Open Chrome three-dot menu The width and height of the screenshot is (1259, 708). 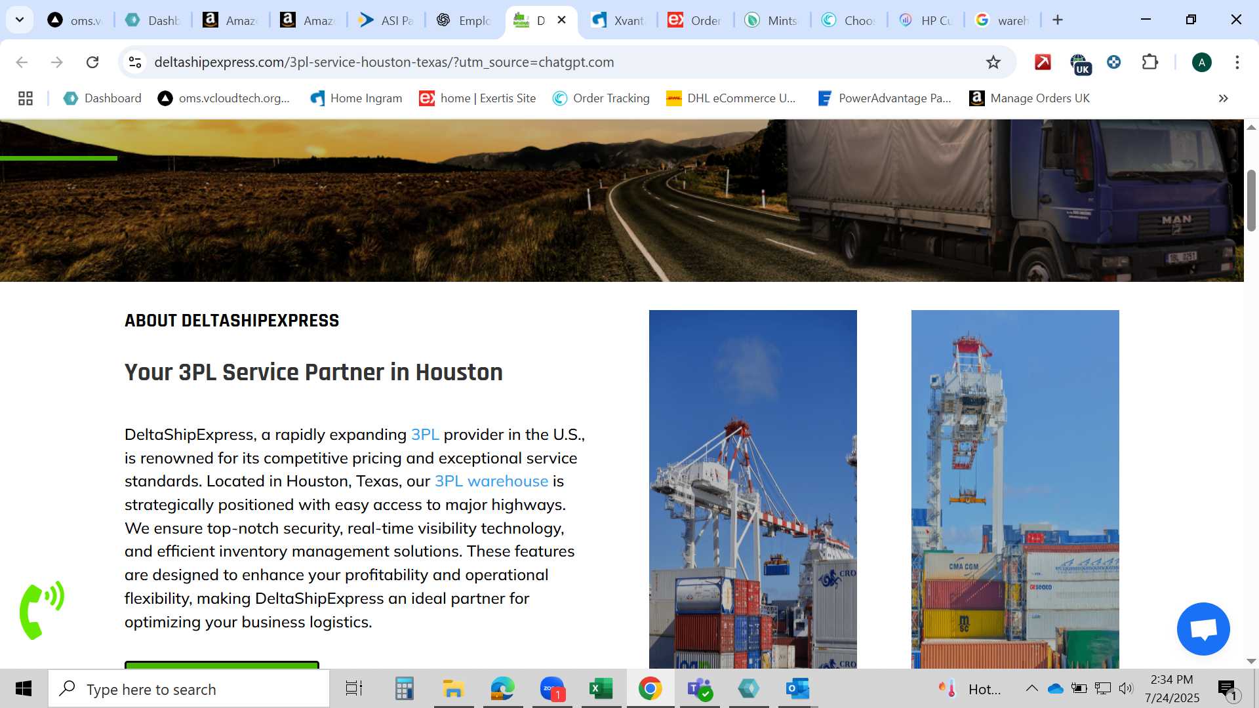(x=1237, y=62)
